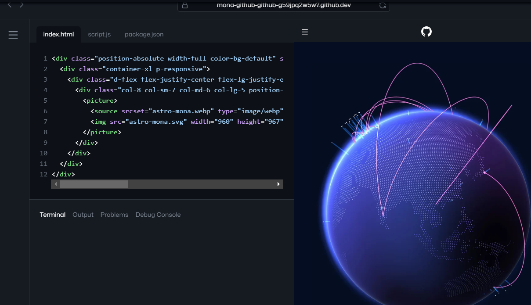Viewport: 531px width, 305px height.
Task: Click the horizontal scrollbar thumb under the code
Action: 94,184
